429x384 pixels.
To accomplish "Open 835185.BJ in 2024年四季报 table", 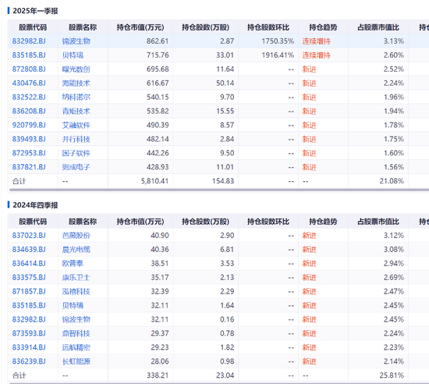I will click(29, 305).
